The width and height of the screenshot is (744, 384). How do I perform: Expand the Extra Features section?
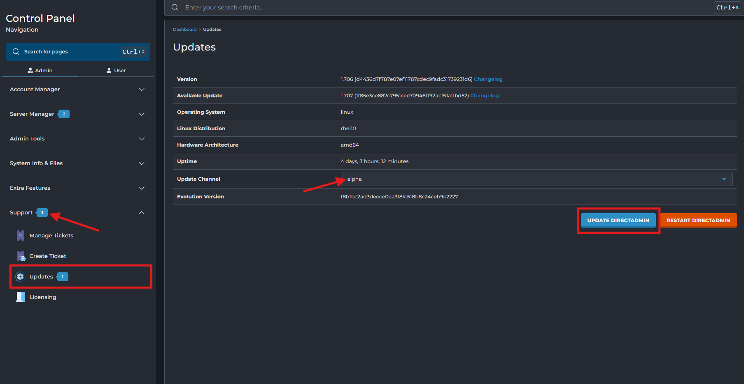(78, 188)
